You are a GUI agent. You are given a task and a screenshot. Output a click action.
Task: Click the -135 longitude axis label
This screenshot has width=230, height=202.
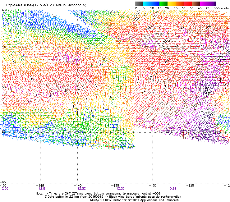point(115,186)
